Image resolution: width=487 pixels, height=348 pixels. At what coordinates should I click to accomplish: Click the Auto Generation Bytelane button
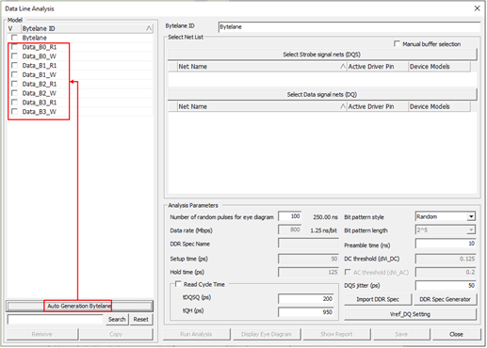click(79, 306)
